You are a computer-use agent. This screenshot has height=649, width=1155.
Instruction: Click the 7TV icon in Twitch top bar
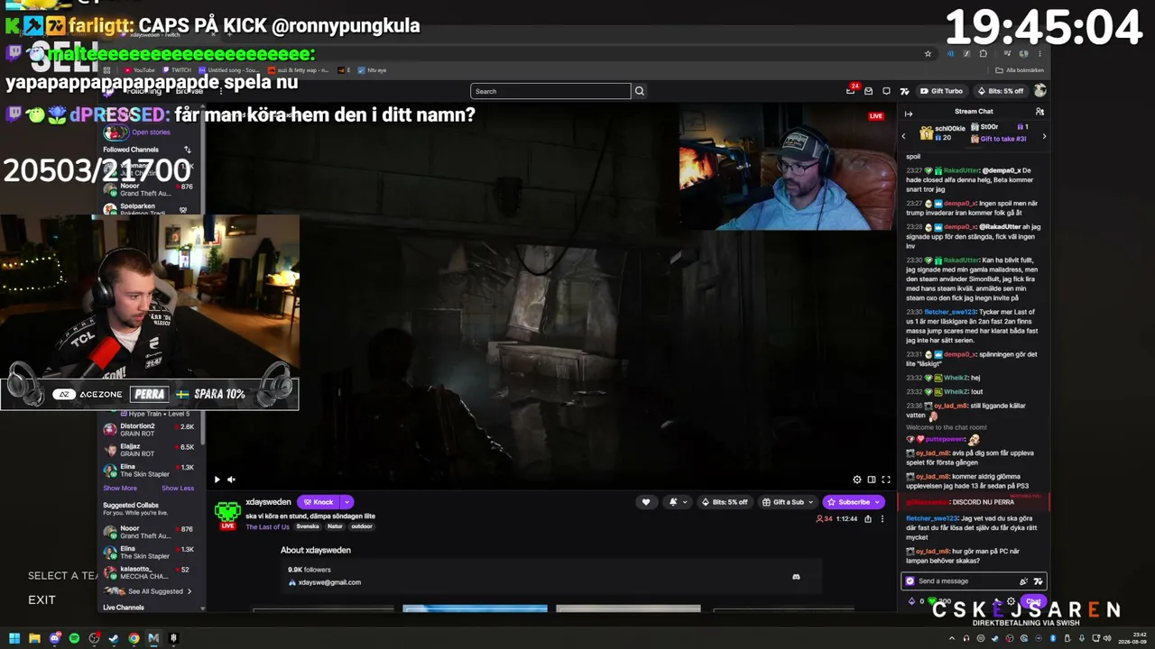point(904,91)
